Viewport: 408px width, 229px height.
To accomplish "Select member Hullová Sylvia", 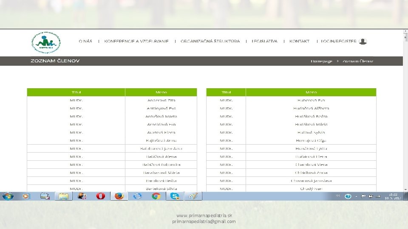I will (311, 132).
